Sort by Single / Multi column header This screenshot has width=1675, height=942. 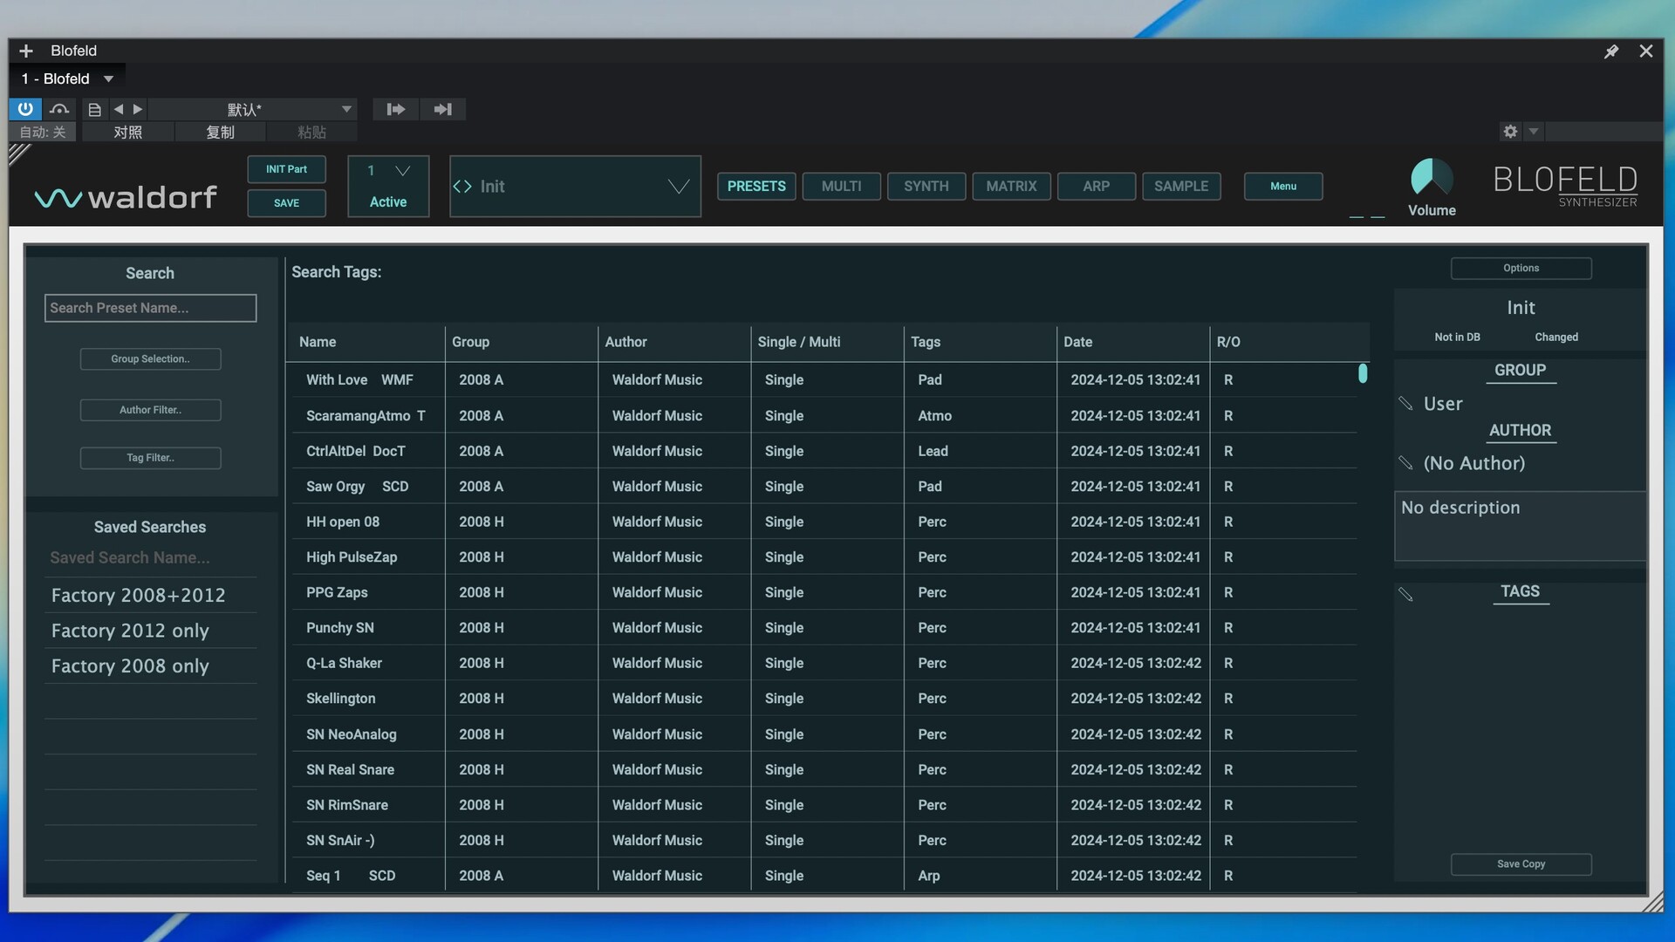tap(827, 343)
